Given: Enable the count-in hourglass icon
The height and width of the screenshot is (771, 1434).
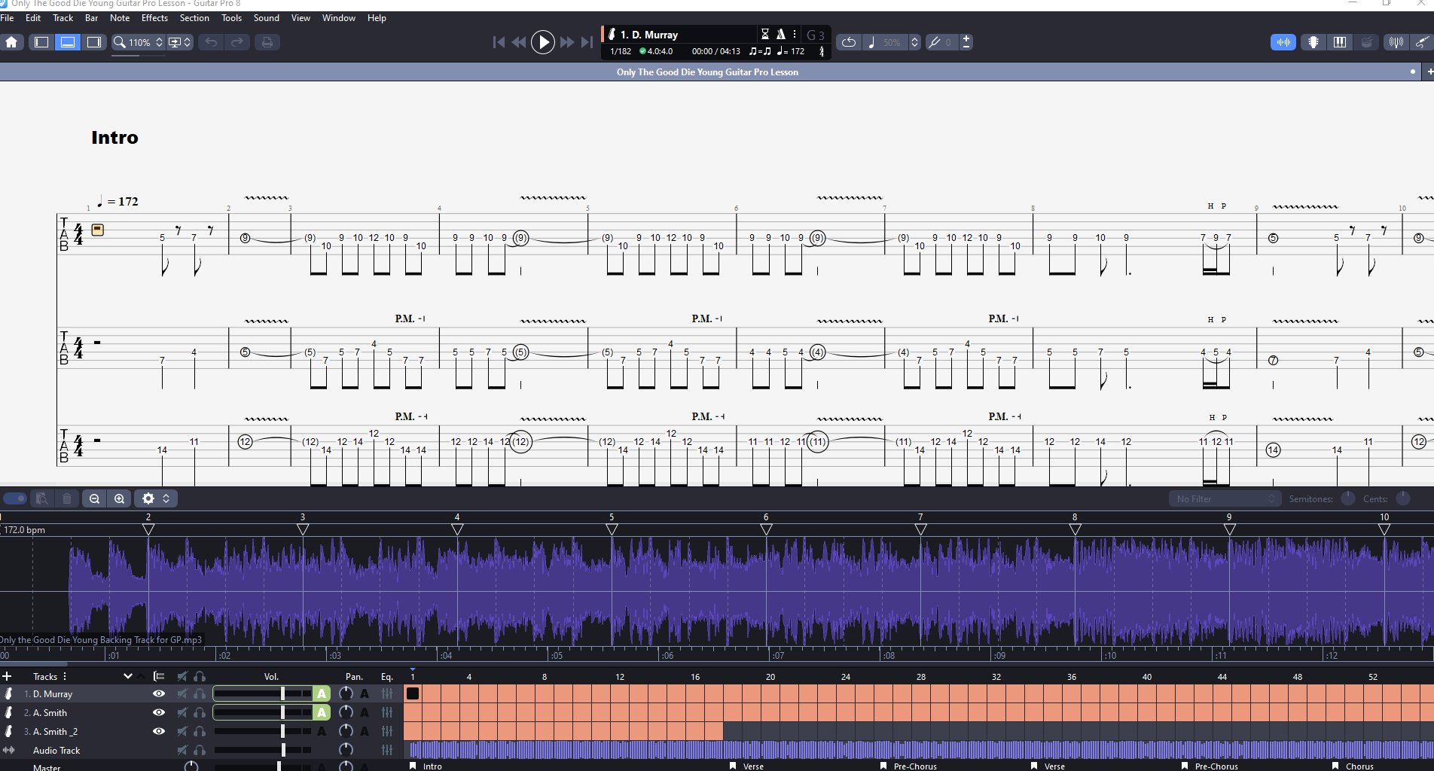Looking at the screenshot, I should [764, 34].
